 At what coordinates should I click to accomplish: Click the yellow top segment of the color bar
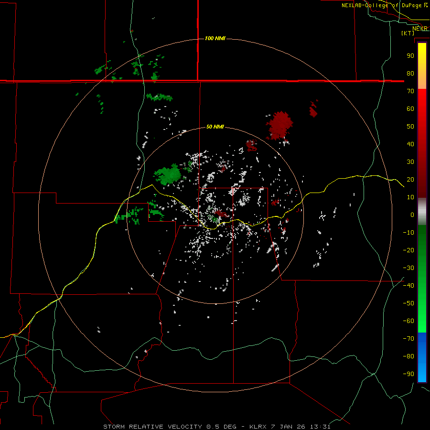pos(422,66)
